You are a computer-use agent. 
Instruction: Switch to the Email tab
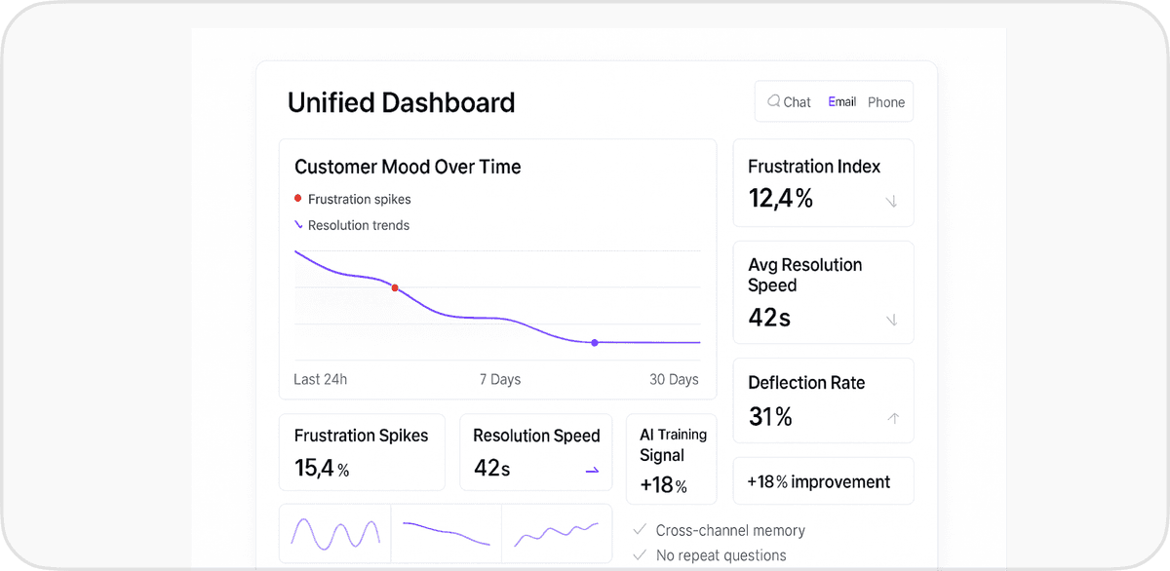tap(841, 101)
